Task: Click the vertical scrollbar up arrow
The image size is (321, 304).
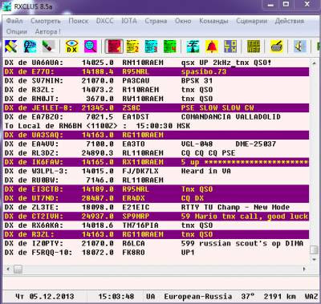Action: click(x=314, y=63)
